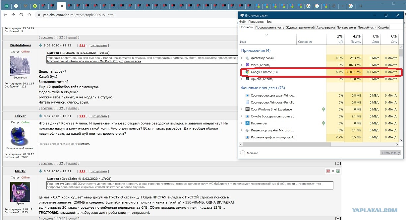
Task: Expand the Диспетчер задач process row
Action: coord(241,58)
